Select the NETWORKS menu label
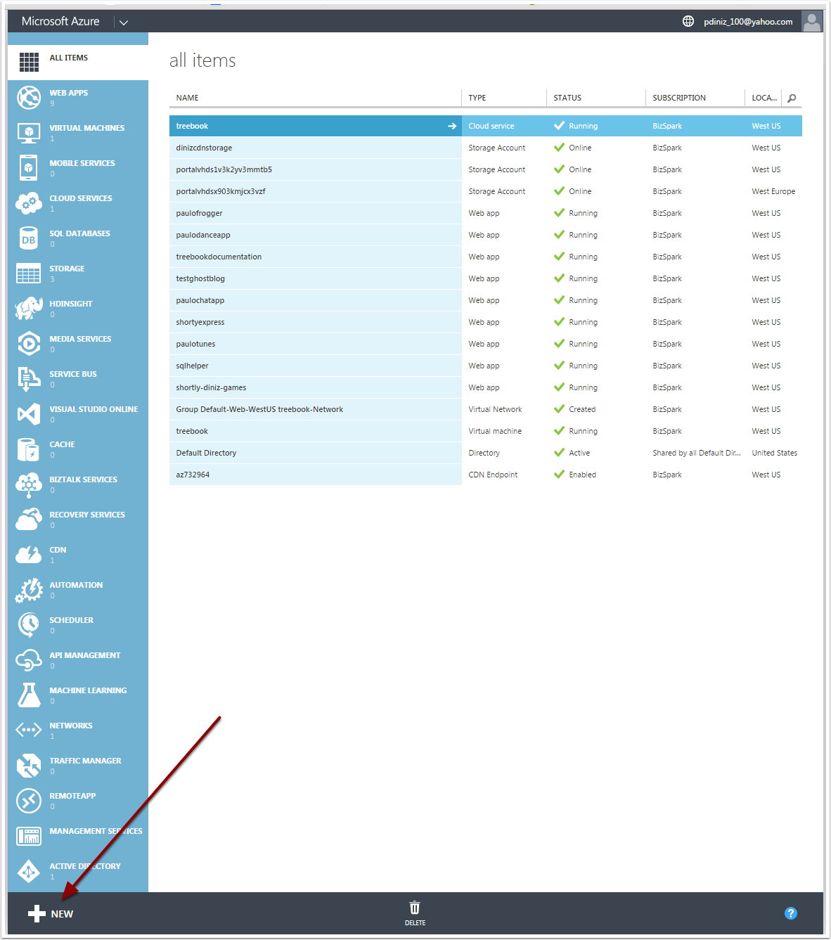 (71, 726)
